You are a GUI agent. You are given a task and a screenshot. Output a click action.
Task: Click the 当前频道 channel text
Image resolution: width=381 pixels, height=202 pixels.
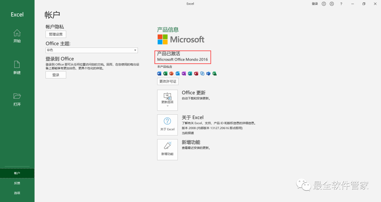(188, 133)
